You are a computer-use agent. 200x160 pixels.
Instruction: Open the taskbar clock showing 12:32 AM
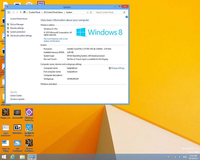[x=193, y=157]
